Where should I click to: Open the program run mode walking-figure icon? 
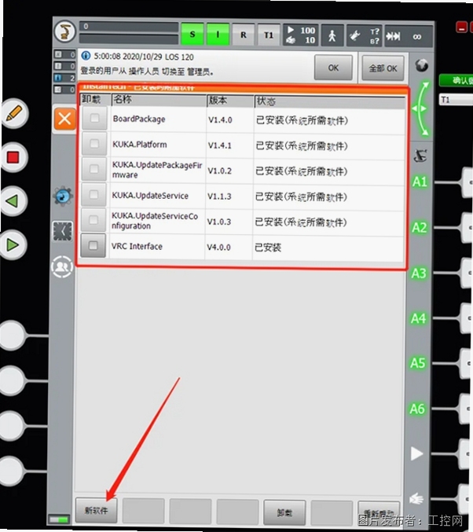point(332,35)
